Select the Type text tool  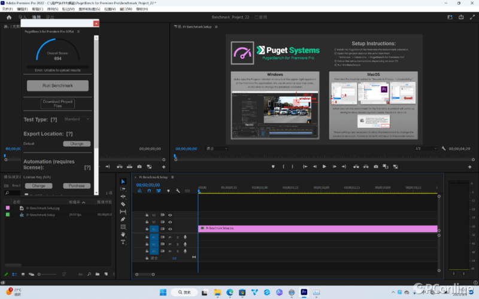point(123,242)
